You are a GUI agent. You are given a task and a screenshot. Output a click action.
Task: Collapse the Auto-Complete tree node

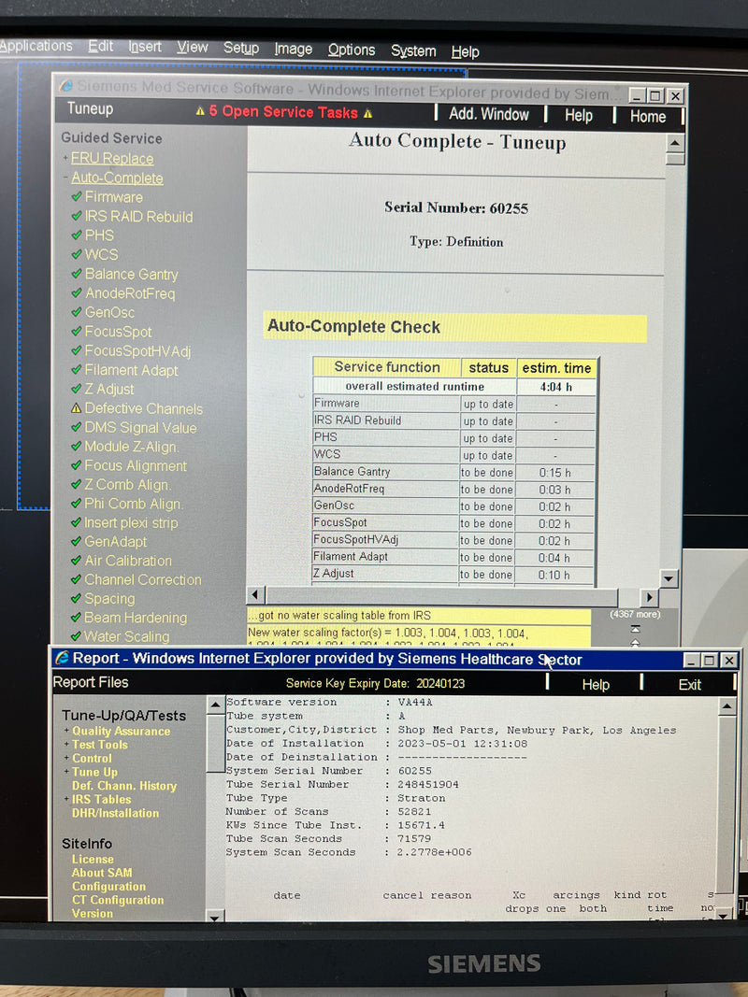click(x=65, y=178)
